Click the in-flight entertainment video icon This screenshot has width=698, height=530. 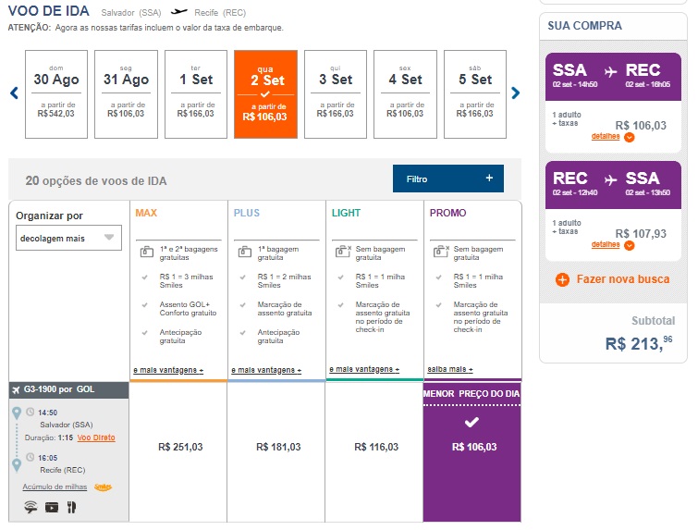click(x=51, y=507)
